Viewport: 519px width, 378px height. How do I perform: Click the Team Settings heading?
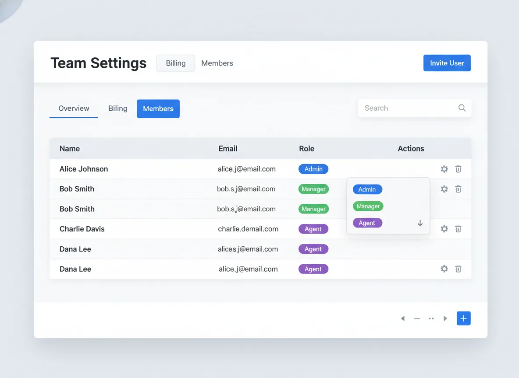98,63
